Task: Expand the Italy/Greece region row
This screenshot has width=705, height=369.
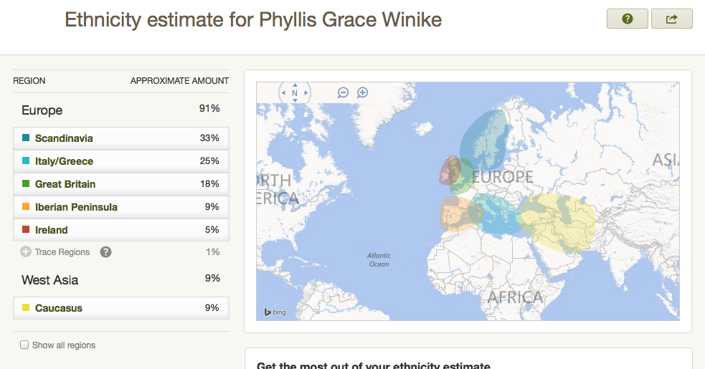Action: 120,161
